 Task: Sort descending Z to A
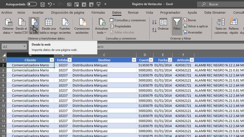click(154, 30)
